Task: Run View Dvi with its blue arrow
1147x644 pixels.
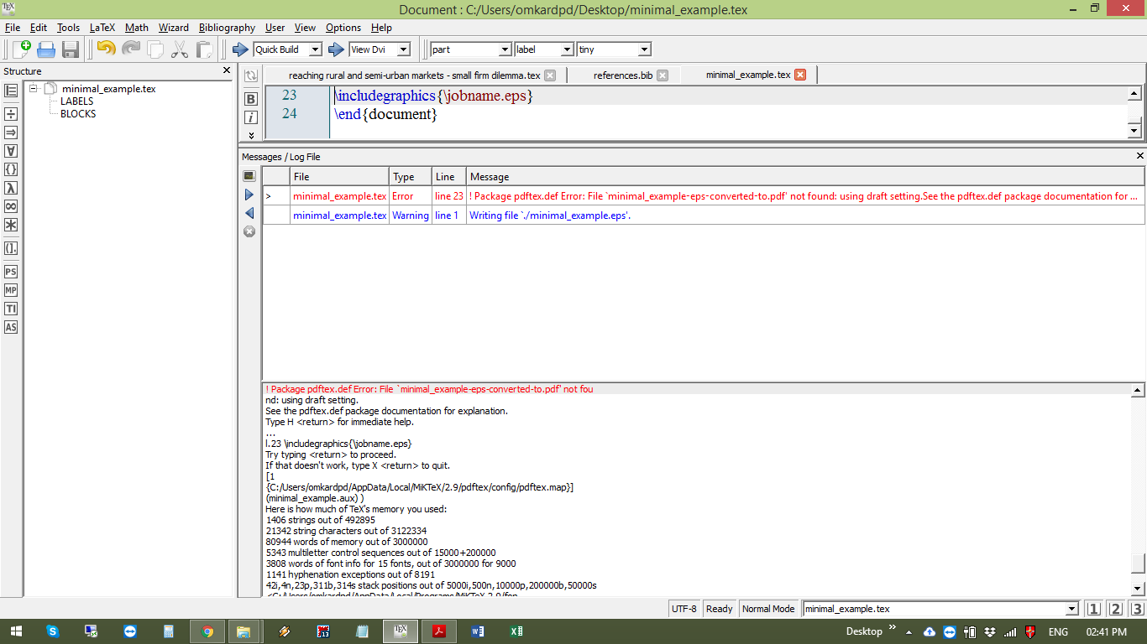Action: point(337,49)
